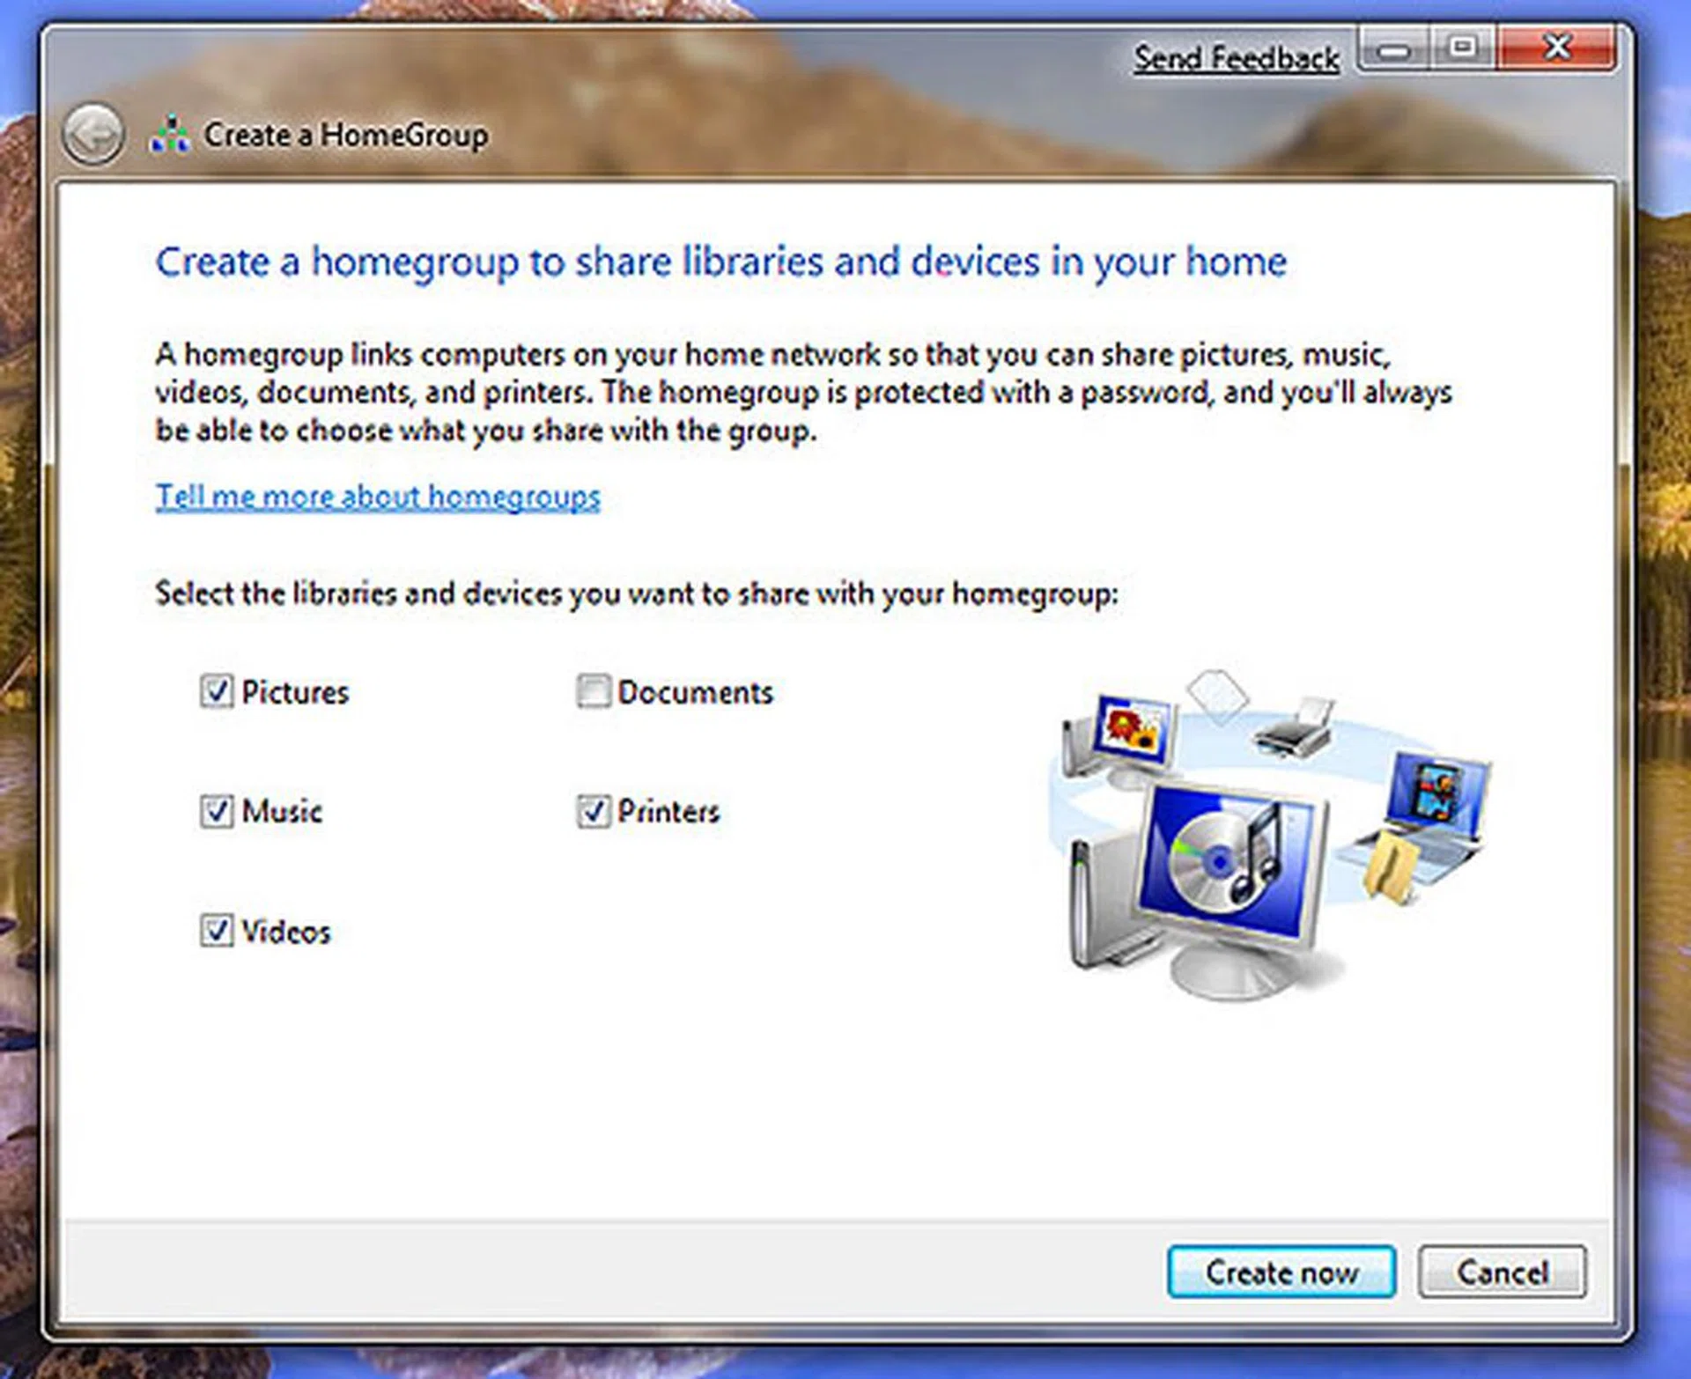Enable sharing of Documents library
This screenshot has height=1379, width=1691.
pyautogui.click(x=593, y=691)
